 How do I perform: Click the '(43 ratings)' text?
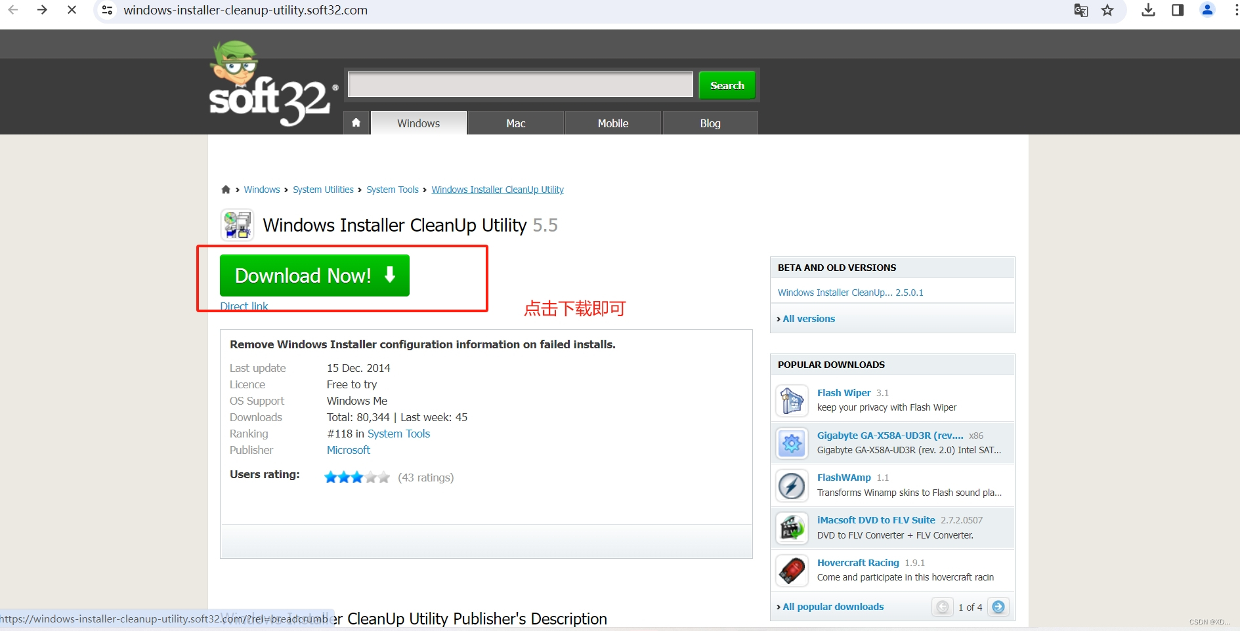(425, 478)
